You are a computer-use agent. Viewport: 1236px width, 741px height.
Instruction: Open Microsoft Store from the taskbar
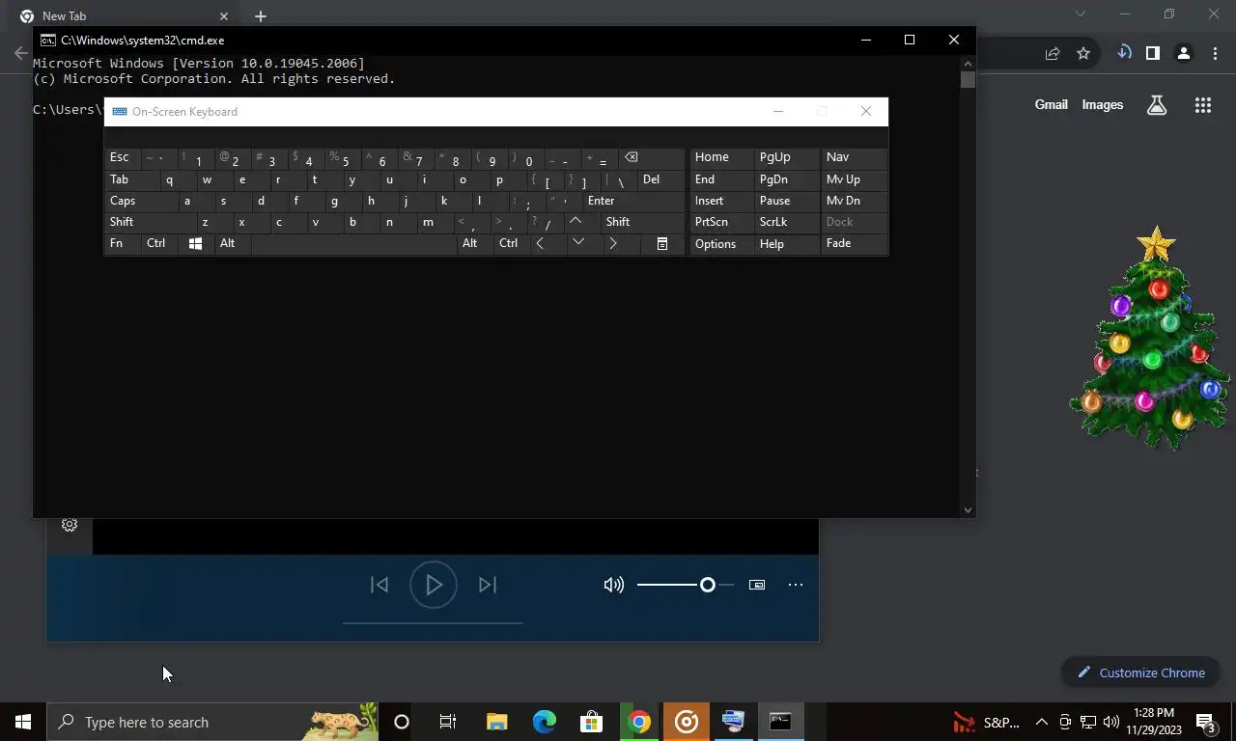click(x=591, y=722)
